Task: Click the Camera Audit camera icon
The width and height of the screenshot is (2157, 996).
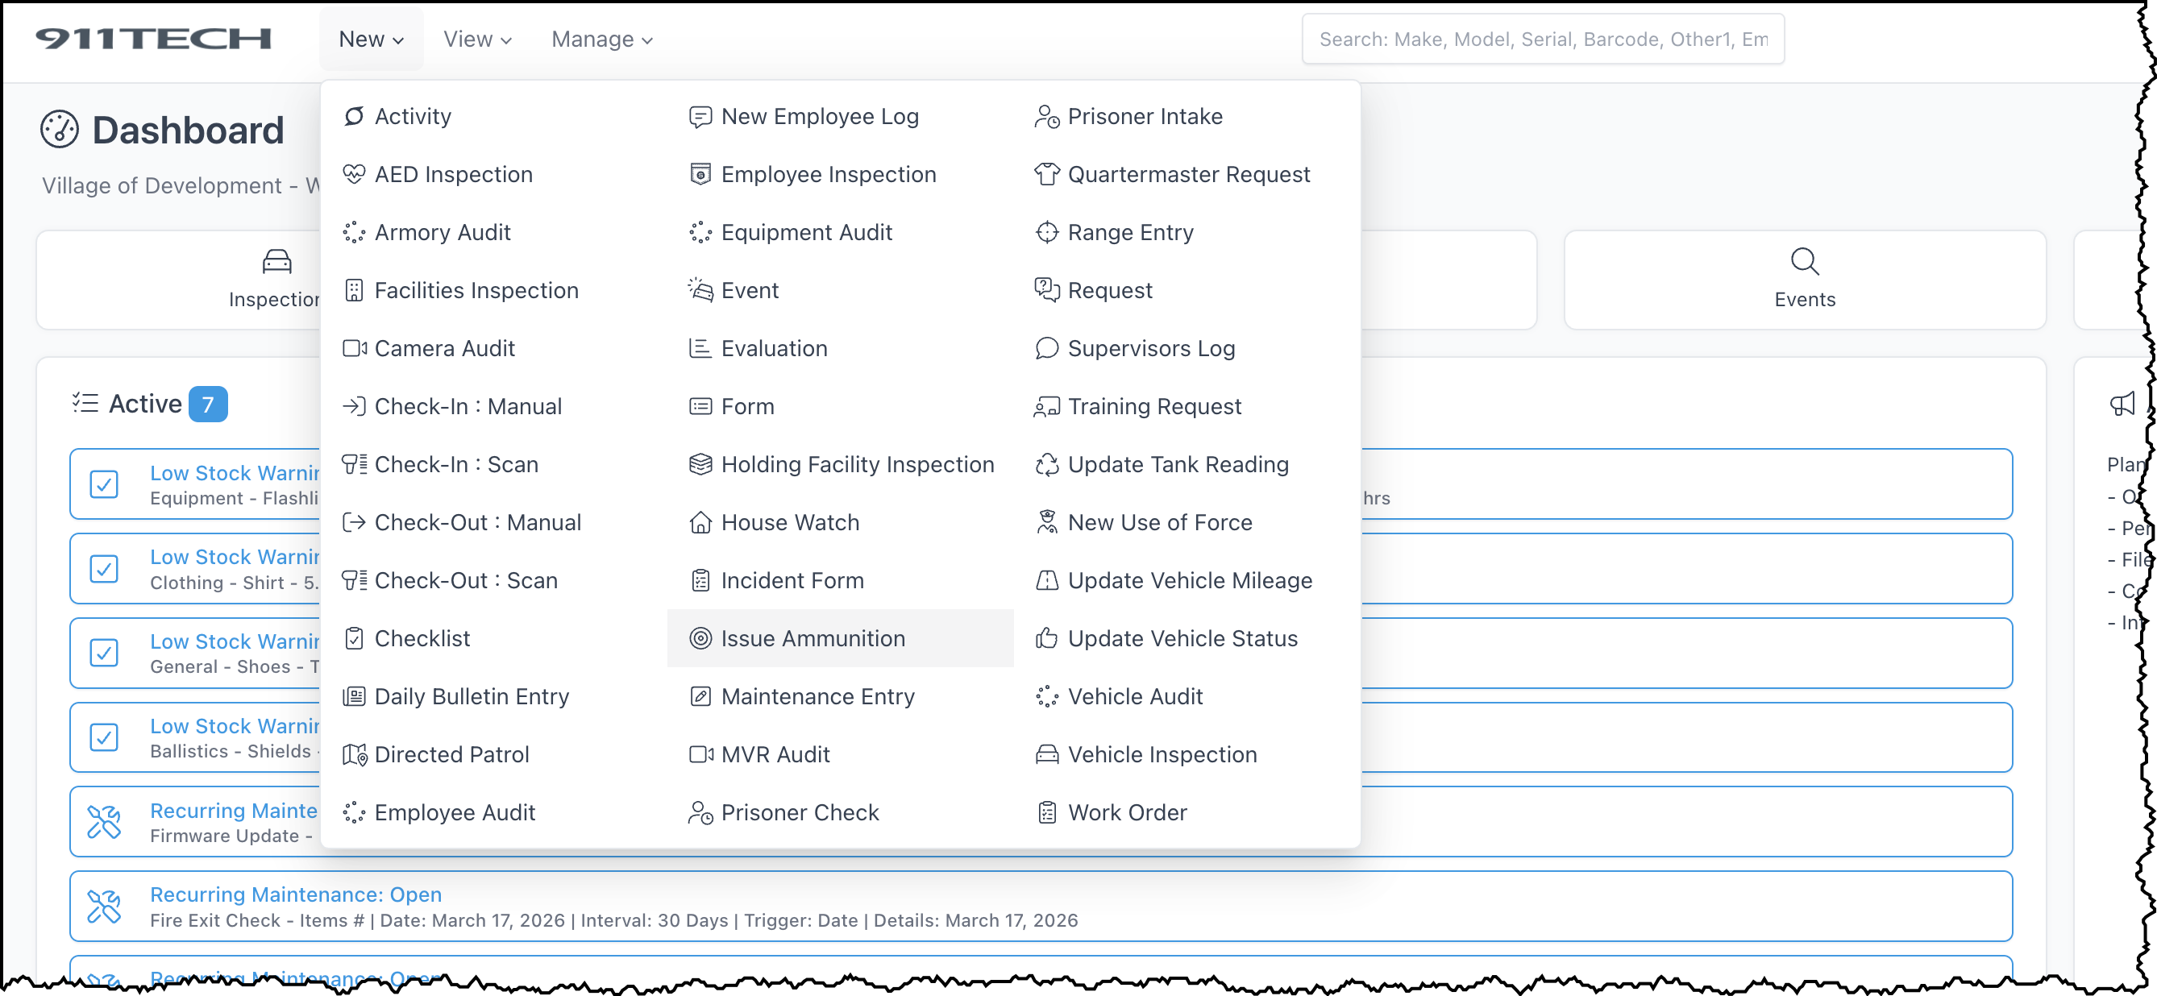Action: tap(353, 348)
